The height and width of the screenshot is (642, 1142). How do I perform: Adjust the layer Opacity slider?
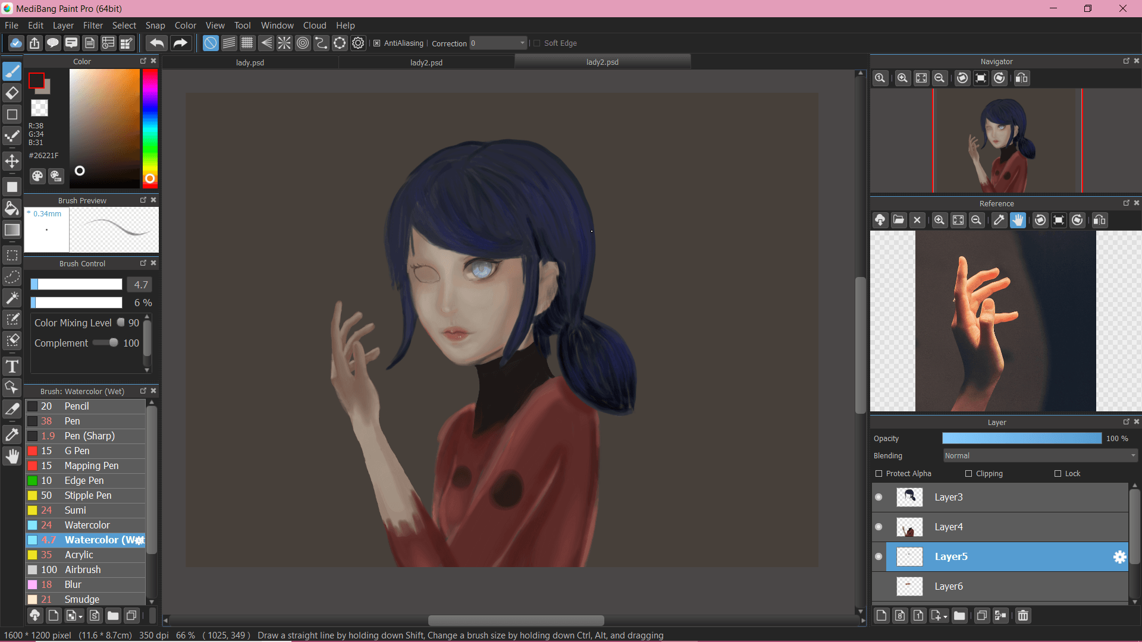click(1022, 438)
